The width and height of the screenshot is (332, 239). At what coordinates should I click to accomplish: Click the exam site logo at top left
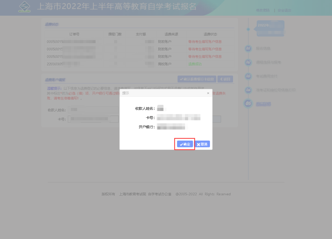tap(24, 6)
